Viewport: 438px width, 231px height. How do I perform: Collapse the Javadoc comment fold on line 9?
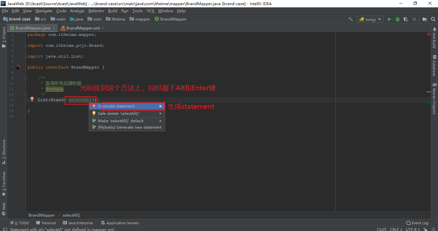coord(25,78)
